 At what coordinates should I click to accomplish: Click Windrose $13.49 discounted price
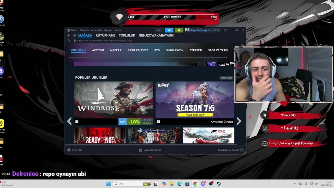pos(147,123)
